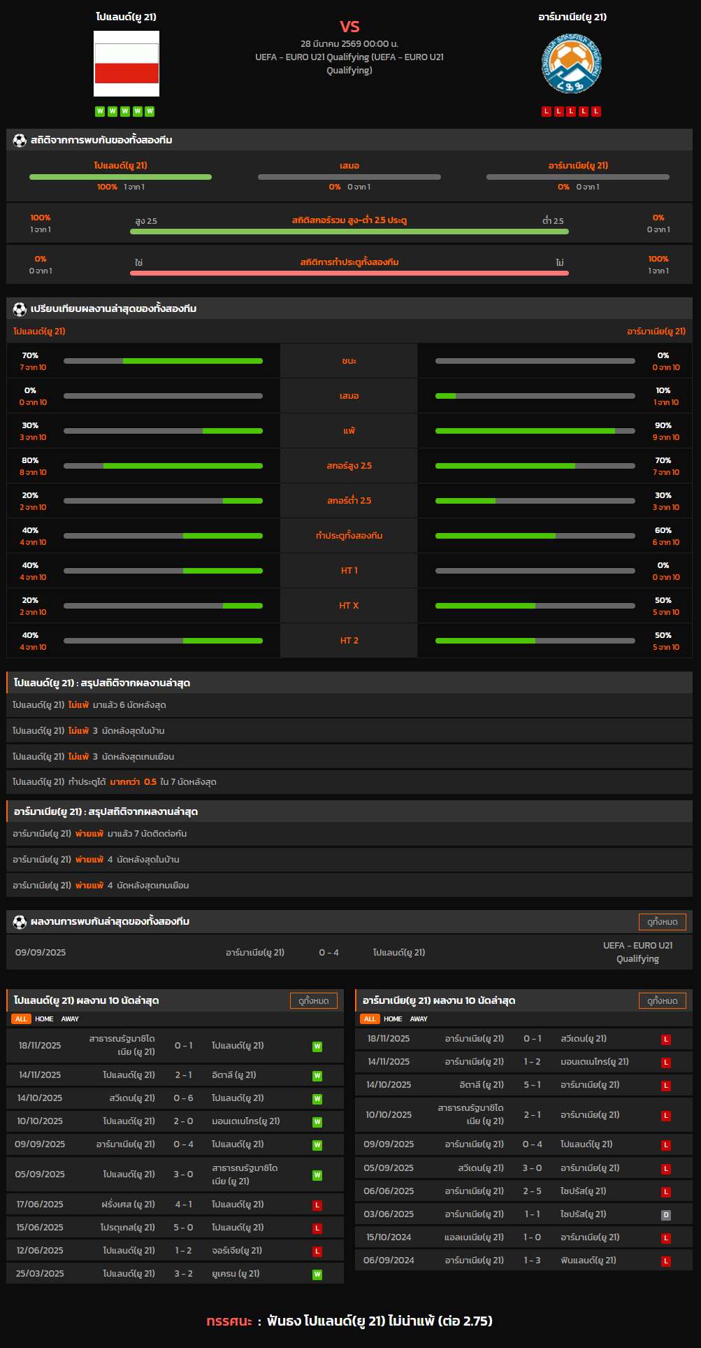Click W badge for Poland's 18/11/2025 match
701x1348 pixels.
(317, 1047)
